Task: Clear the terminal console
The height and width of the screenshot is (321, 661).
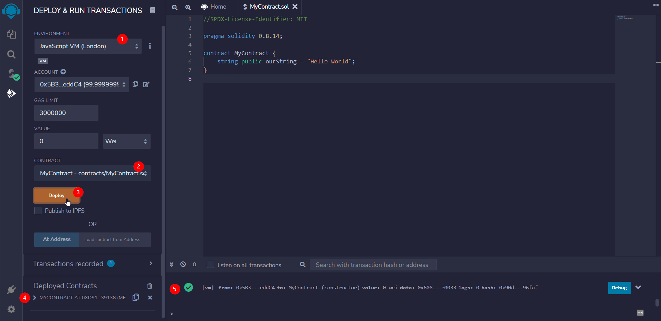Action: pos(183,264)
